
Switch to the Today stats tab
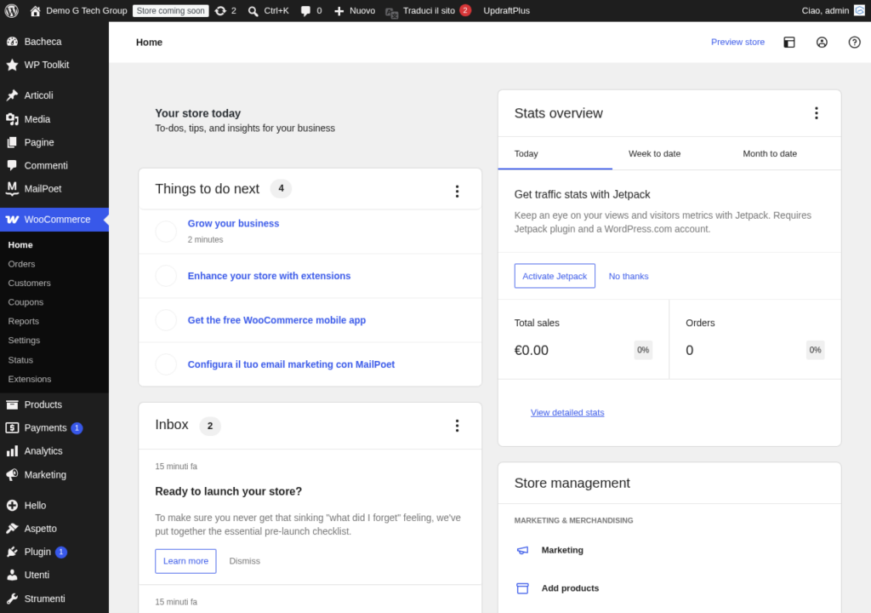click(555, 153)
